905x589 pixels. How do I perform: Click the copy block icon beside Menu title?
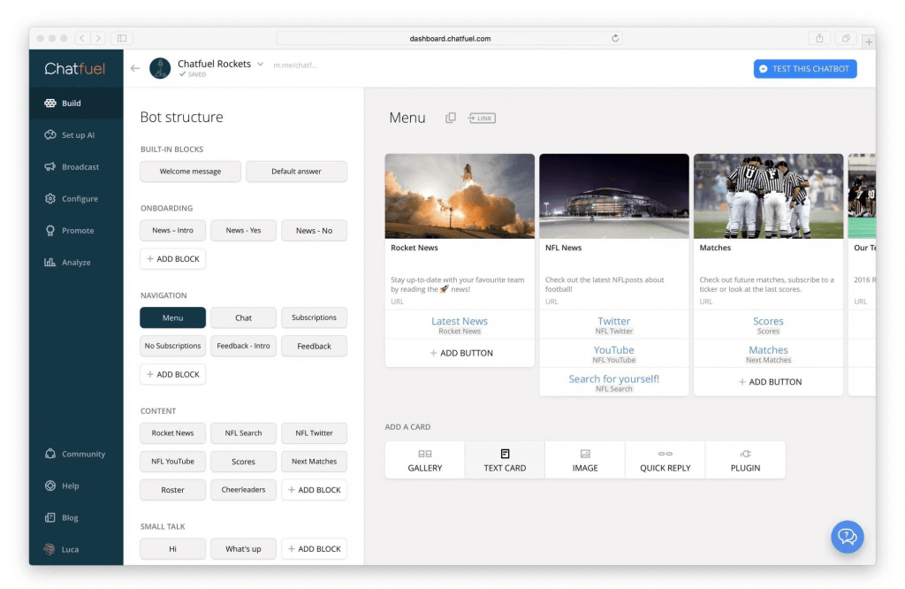coord(451,118)
